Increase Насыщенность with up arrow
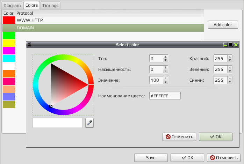244x164 pixels. (166, 67)
